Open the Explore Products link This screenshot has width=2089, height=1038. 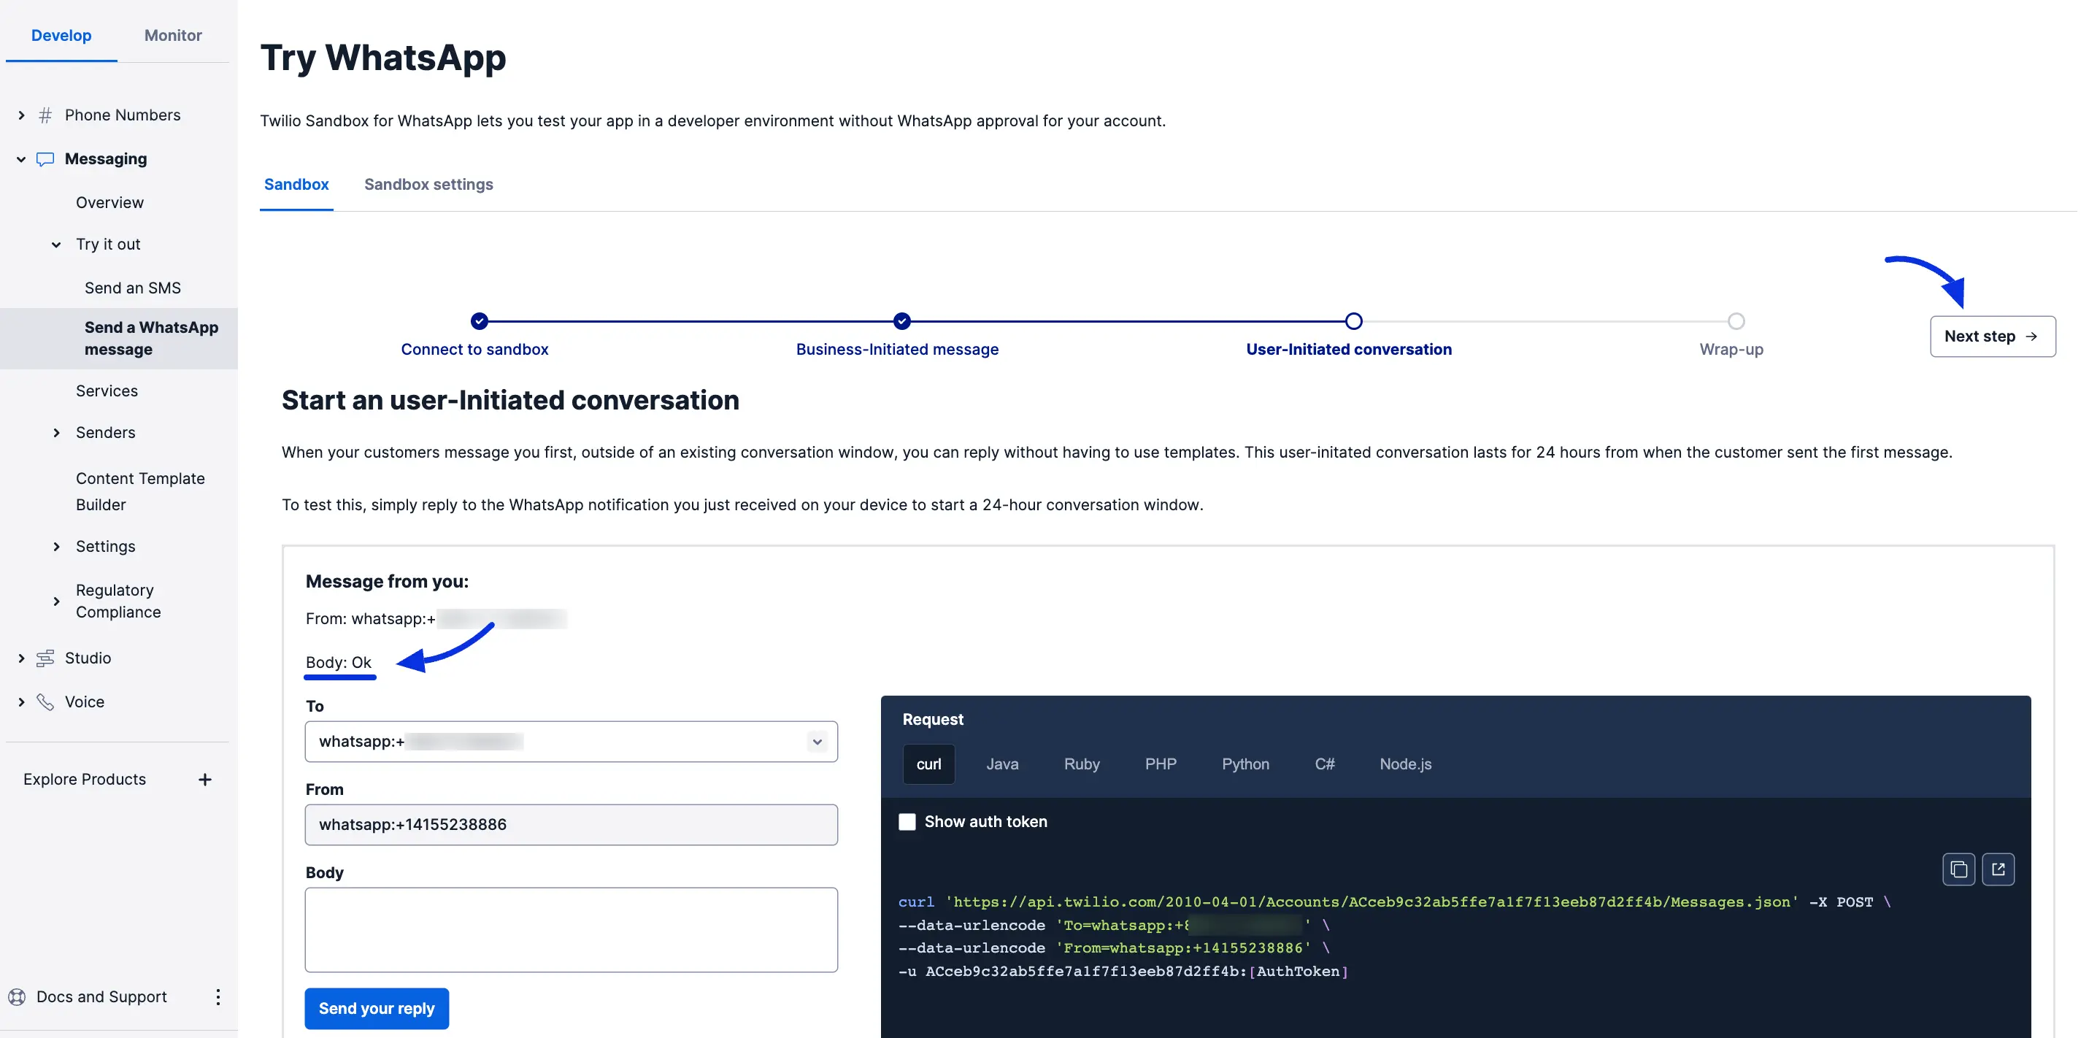85,780
